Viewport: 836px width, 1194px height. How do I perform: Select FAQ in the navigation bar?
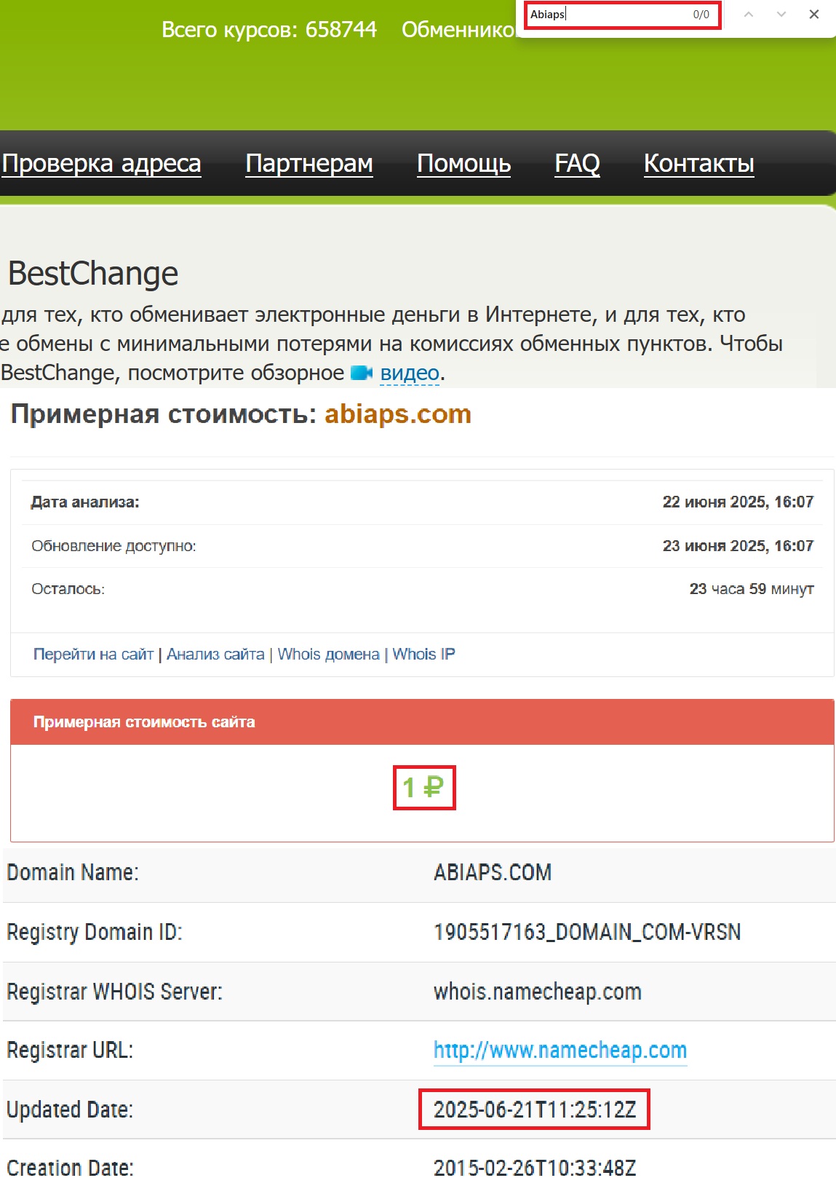coord(577,163)
